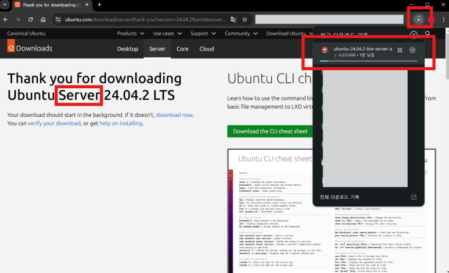Open the browser home page icon
This screenshot has width=449, height=273.
(43, 20)
